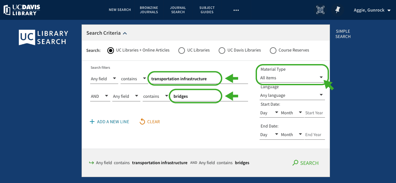Click the UC Library Search logo

coord(44,38)
